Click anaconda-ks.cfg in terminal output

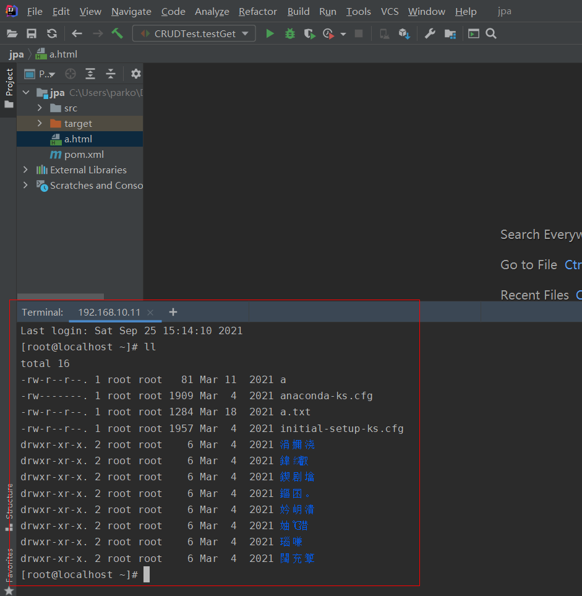(x=327, y=396)
